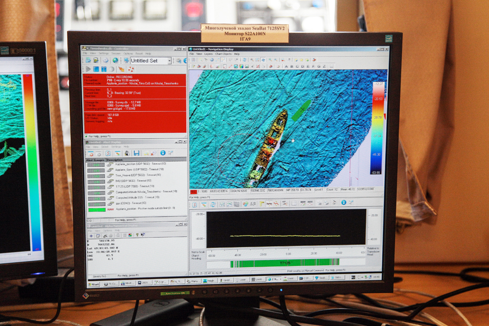The width and height of the screenshot is (489, 326).
Task: Click the letter A toolbar button
Action: pyautogui.click(x=286, y=66)
